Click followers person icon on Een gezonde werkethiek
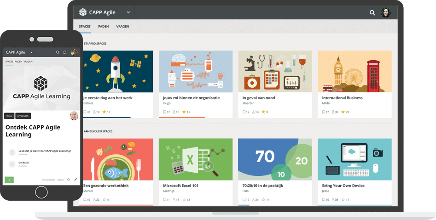The image size is (436, 220). point(94,200)
